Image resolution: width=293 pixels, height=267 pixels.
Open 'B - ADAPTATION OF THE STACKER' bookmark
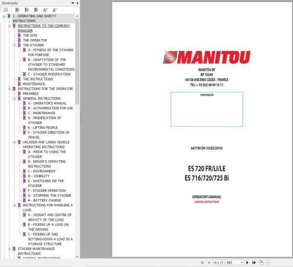pos(51,64)
